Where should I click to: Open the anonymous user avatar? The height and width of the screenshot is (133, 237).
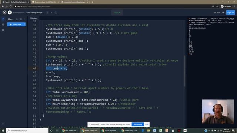pos(10,12)
